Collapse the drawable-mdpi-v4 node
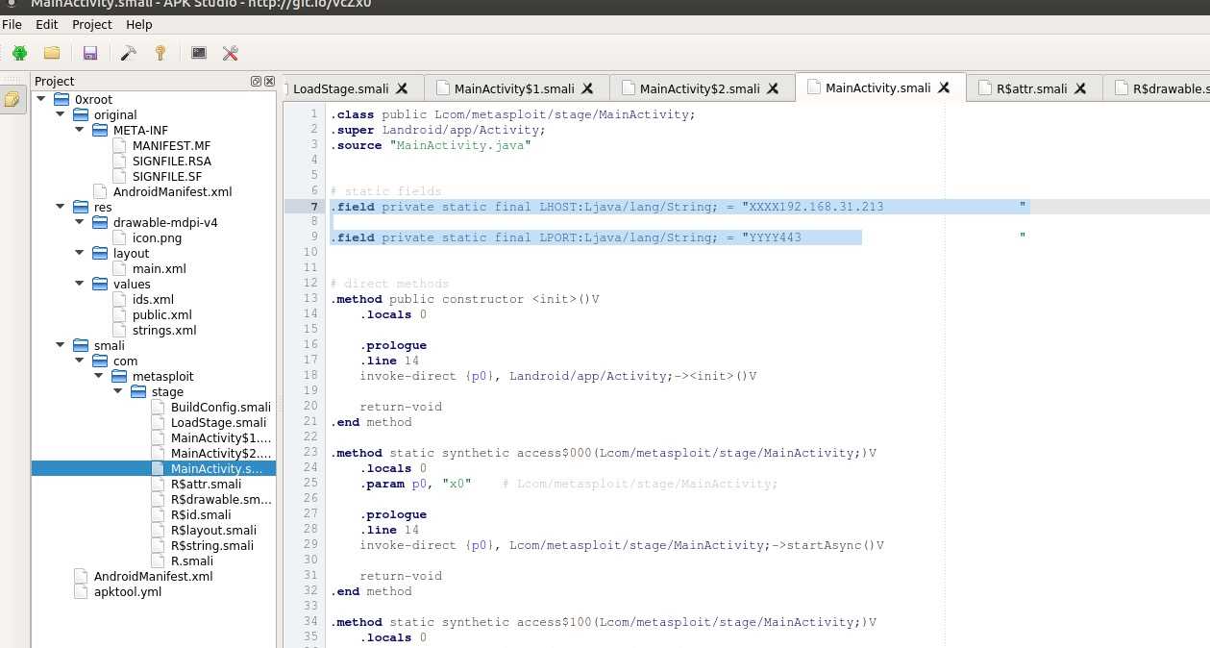Screen dimensions: 1210x648 (80, 222)
